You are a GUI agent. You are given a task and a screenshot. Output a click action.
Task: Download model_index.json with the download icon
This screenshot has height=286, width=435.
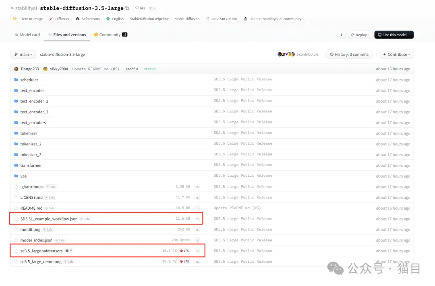point(197,240)
